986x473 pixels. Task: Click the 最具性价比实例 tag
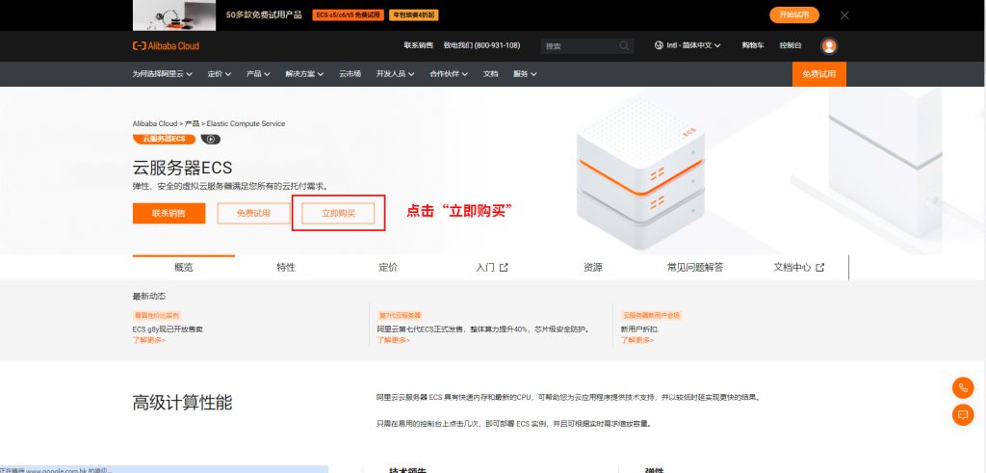click(x=157, y=315)
